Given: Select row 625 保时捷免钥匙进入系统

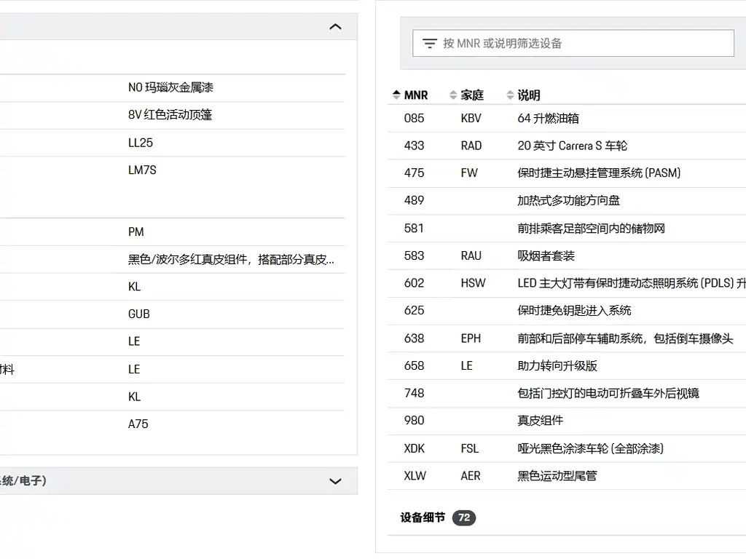Looking at the screenshot, I should tap(567, 311).
